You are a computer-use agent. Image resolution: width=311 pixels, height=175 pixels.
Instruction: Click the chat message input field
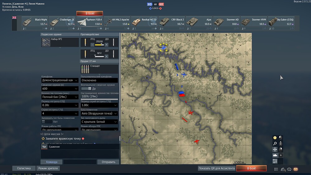(80, 162)
